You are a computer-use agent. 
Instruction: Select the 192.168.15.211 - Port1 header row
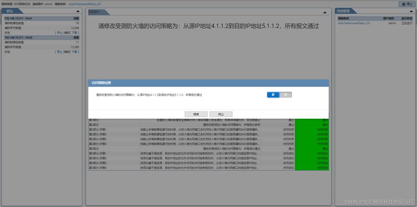point(42,18)
